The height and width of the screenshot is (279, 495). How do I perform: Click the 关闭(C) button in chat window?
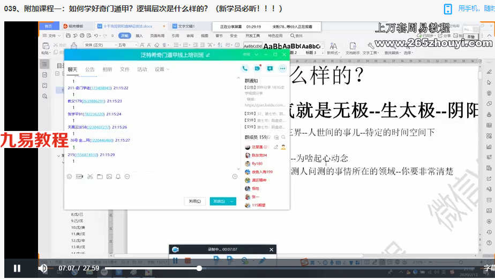click(x=195, y=201)
